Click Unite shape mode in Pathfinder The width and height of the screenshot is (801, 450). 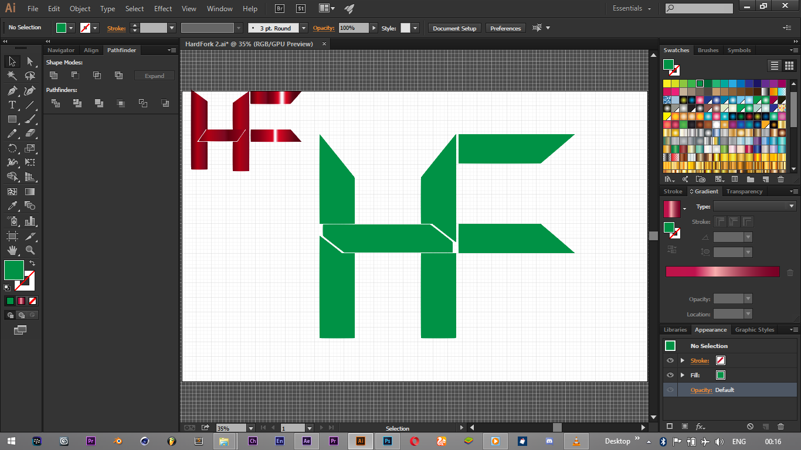click(53, 75)
